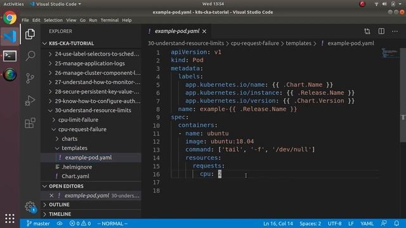
Task: Click breadcrumb 30-understand-resource-limits
Action: pyautogui.click(x=186, y=43)
